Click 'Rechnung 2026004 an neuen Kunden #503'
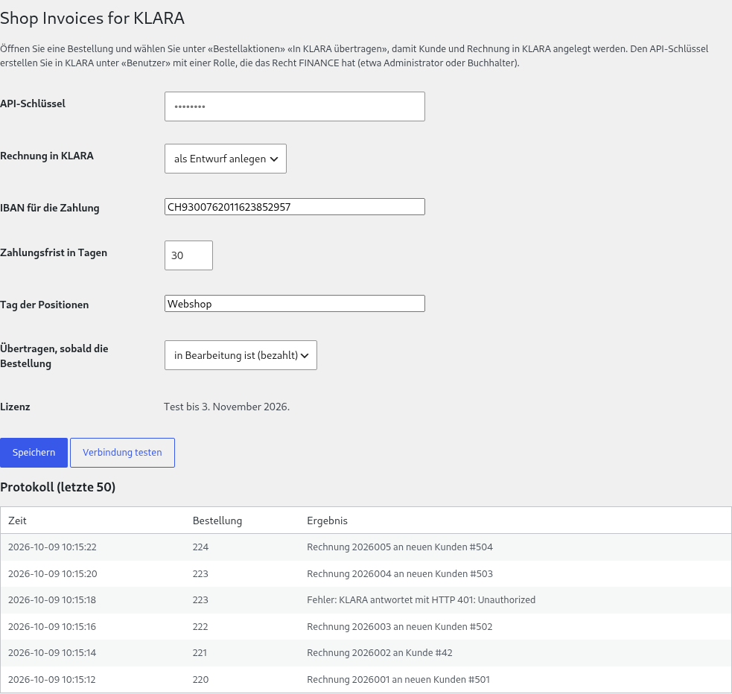 click(400, 573)
